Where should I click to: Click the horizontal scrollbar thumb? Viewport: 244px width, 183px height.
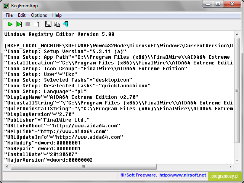tap(83, 167)
